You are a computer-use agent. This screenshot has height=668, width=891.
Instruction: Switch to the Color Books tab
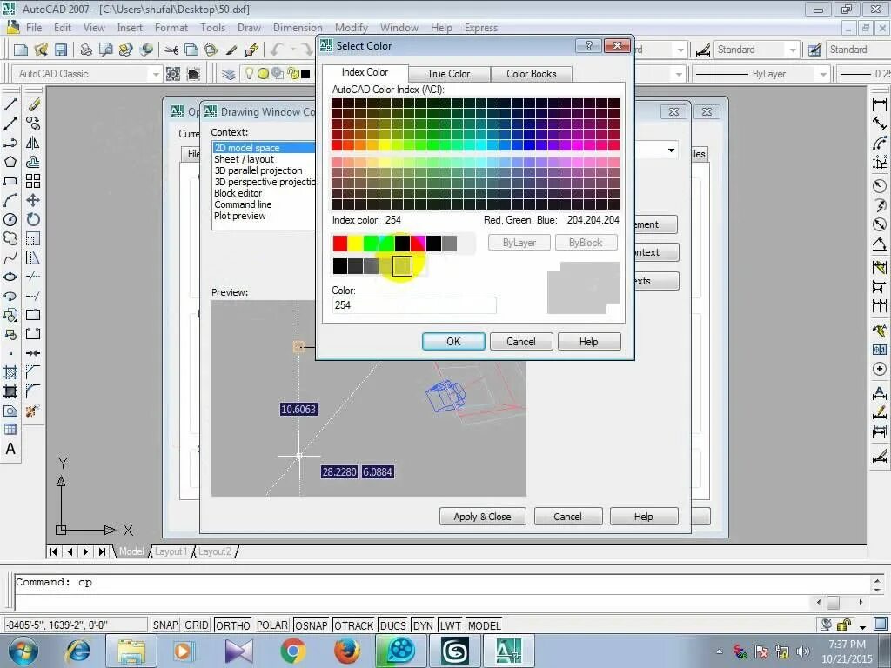532,74
